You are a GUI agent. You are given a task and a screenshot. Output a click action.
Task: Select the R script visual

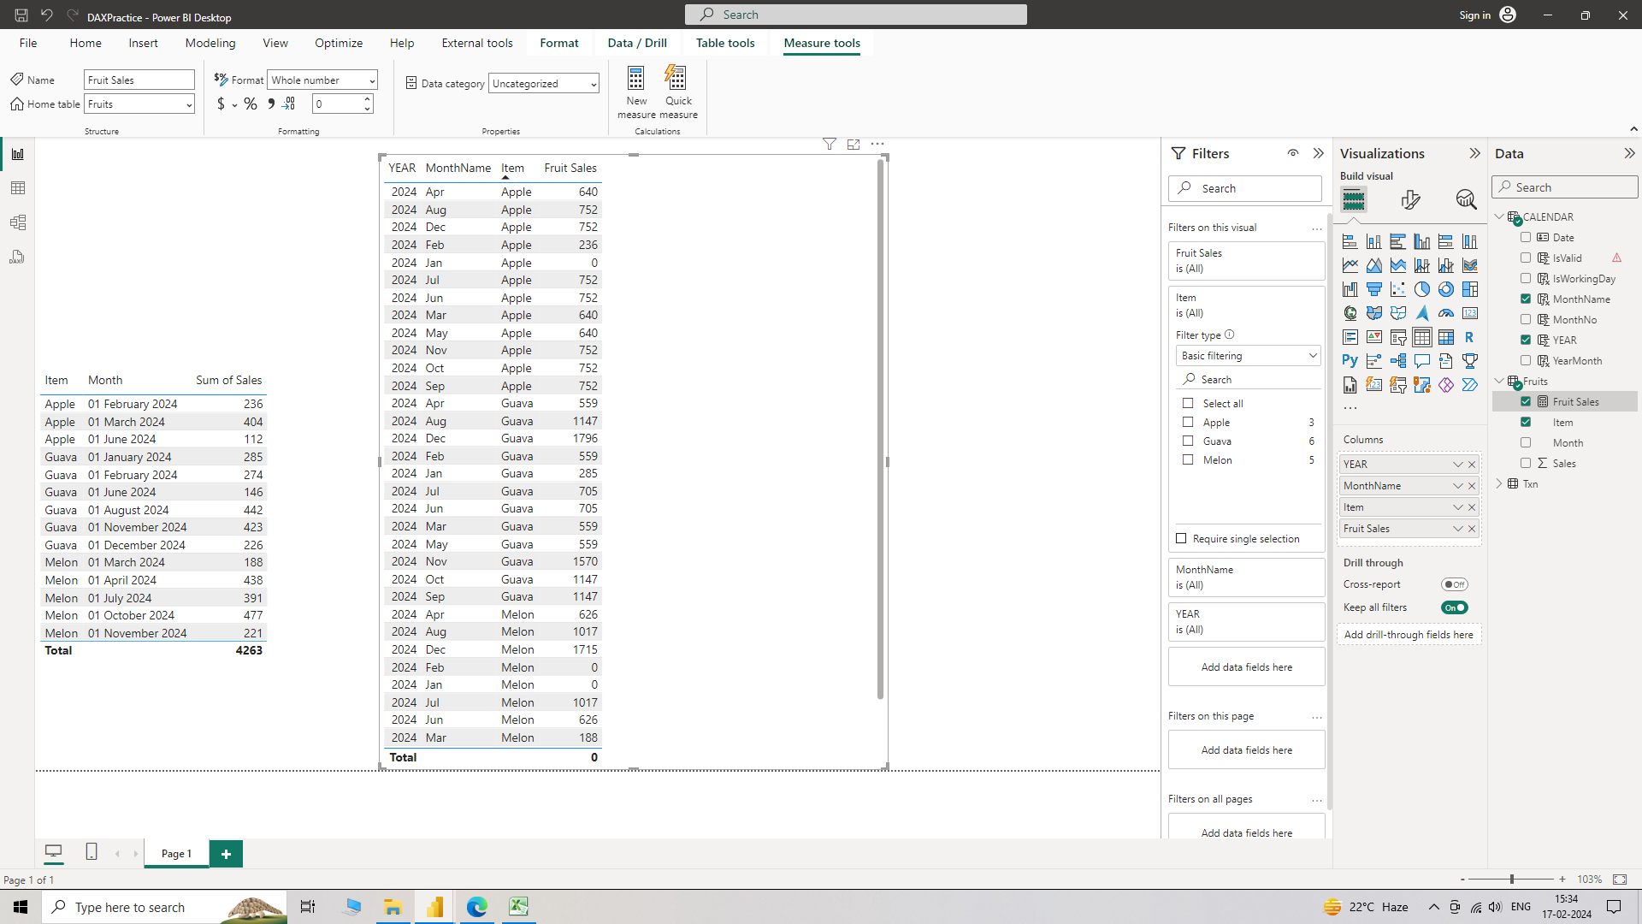(1469, 337)
